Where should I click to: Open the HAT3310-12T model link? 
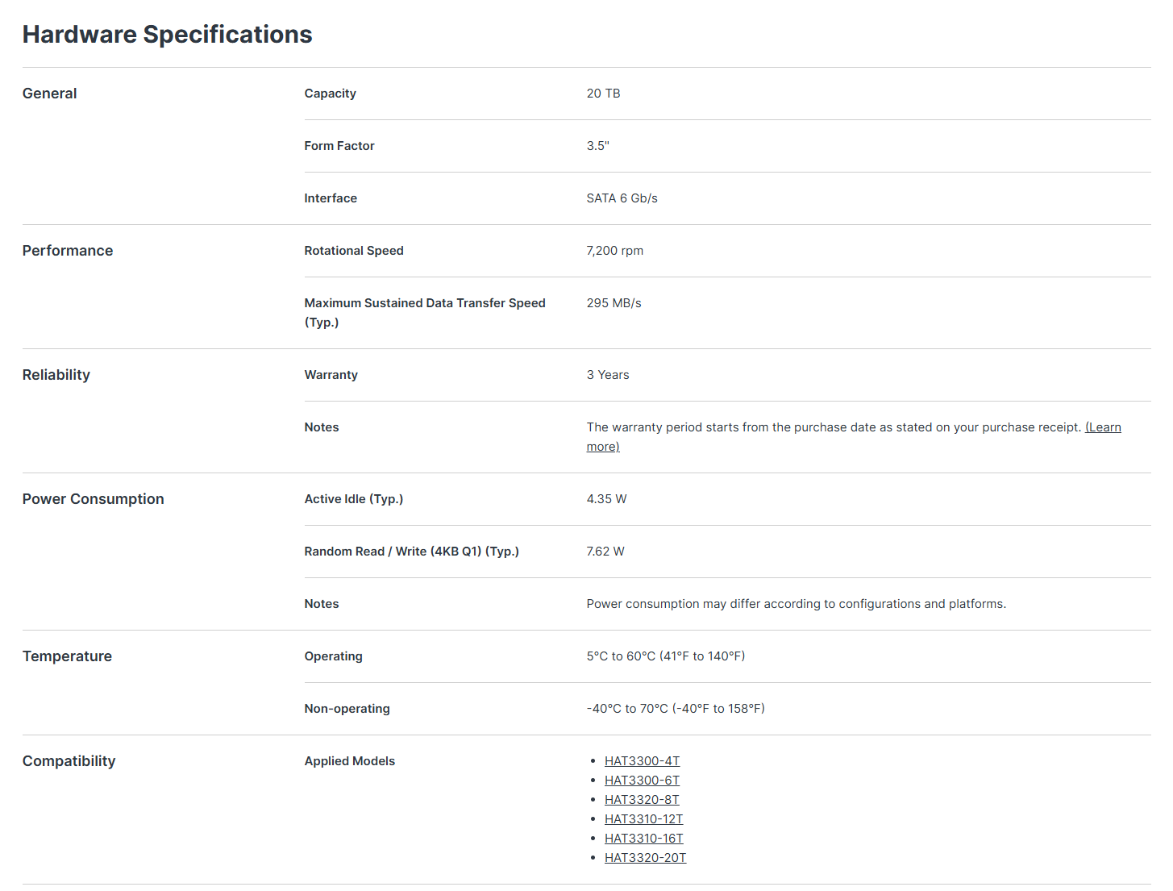click(x=643, y=819)
